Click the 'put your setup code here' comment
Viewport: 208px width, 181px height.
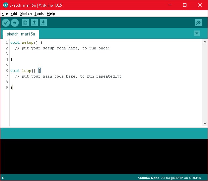pos(62,48)
